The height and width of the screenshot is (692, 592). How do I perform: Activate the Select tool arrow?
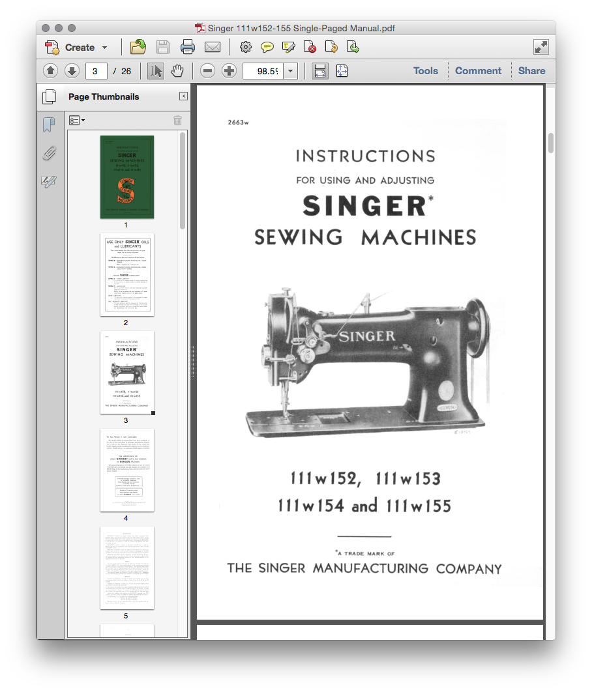click(x=155, y=70)
